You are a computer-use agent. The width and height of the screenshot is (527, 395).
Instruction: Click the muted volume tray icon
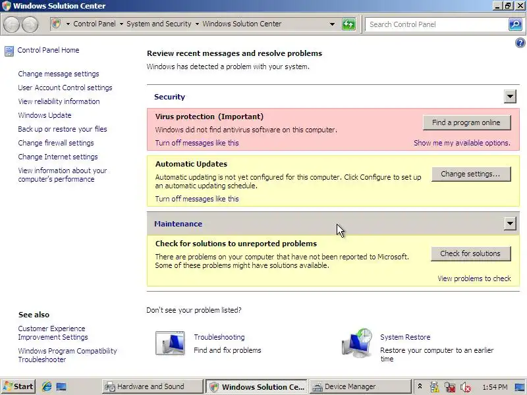click(x=465, y=387)
